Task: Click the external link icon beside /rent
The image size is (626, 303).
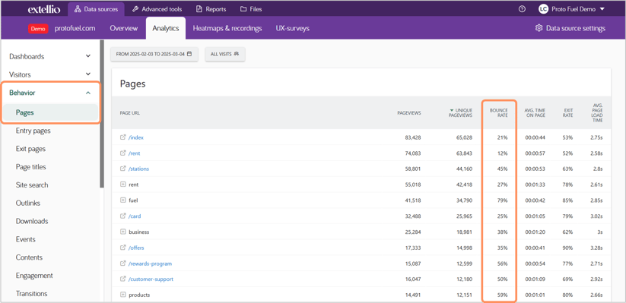Action: point(123,153)
